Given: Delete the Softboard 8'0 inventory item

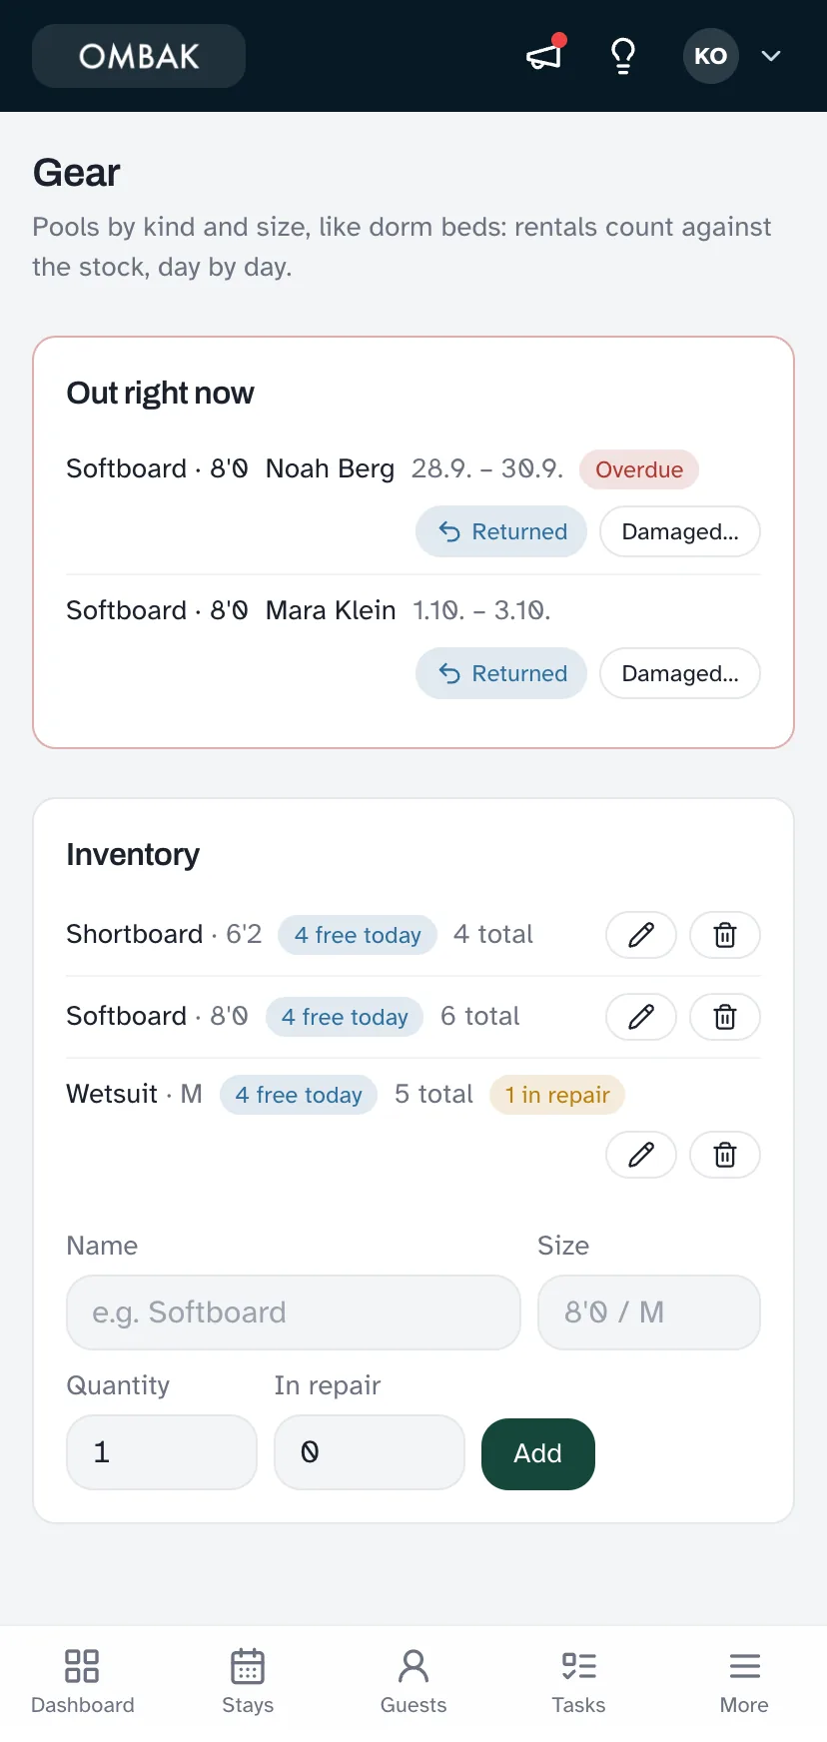Looking at the screenshot, I should pyautogui.click(x=725, y=1017).
